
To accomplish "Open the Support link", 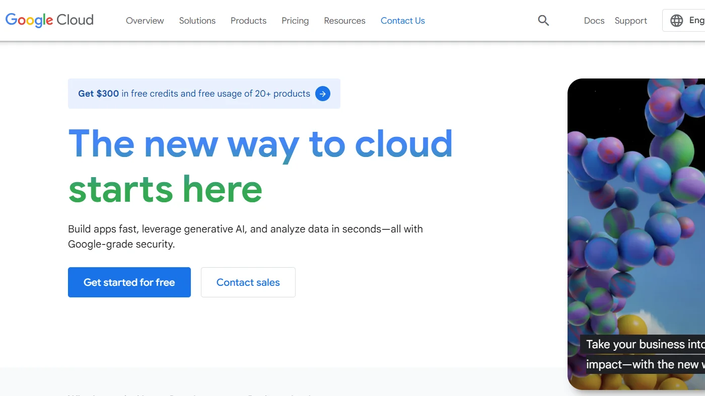I will coord(631,21).
